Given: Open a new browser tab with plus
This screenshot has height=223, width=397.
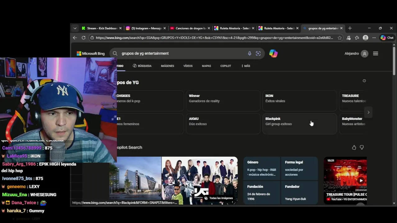Looking at the screenshot, I should pos(350,28).
